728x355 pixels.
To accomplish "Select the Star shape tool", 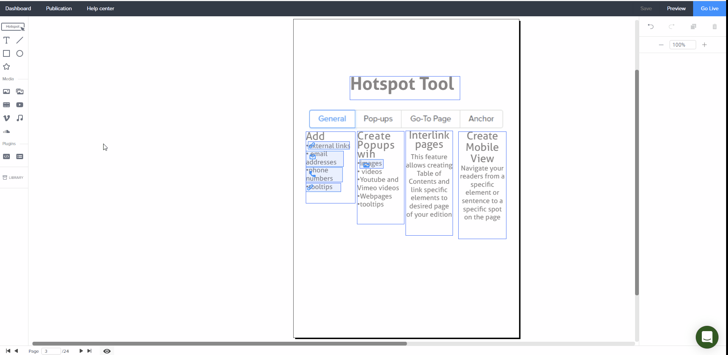I will pos(6,67).
